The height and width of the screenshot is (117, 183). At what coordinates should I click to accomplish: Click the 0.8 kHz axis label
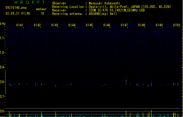pyautogui.click(x=2, y=82)
